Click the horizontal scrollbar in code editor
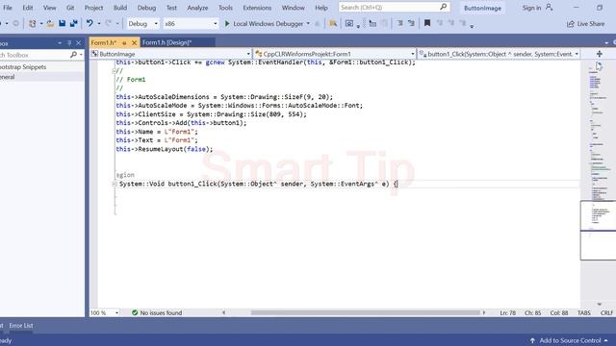Screen dimensions: 616x346 (366, 312)
